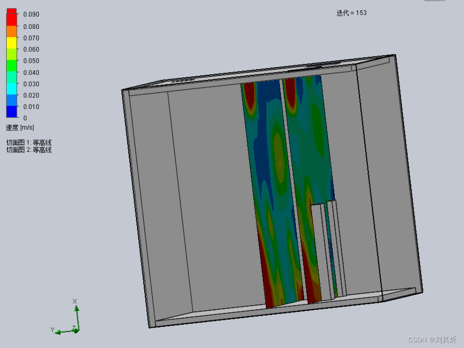This screenshot has height=348, width=464.
Task: Click the orange 0.080 legend color band
Action: click(12, 31)
